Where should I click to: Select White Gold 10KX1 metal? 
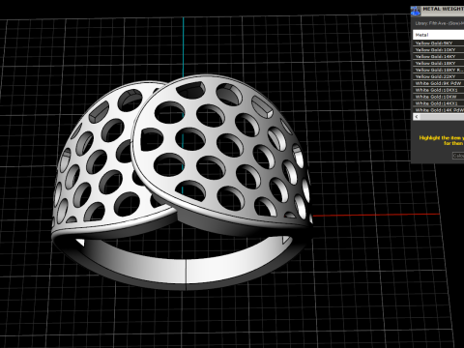(x=439, y=90)
